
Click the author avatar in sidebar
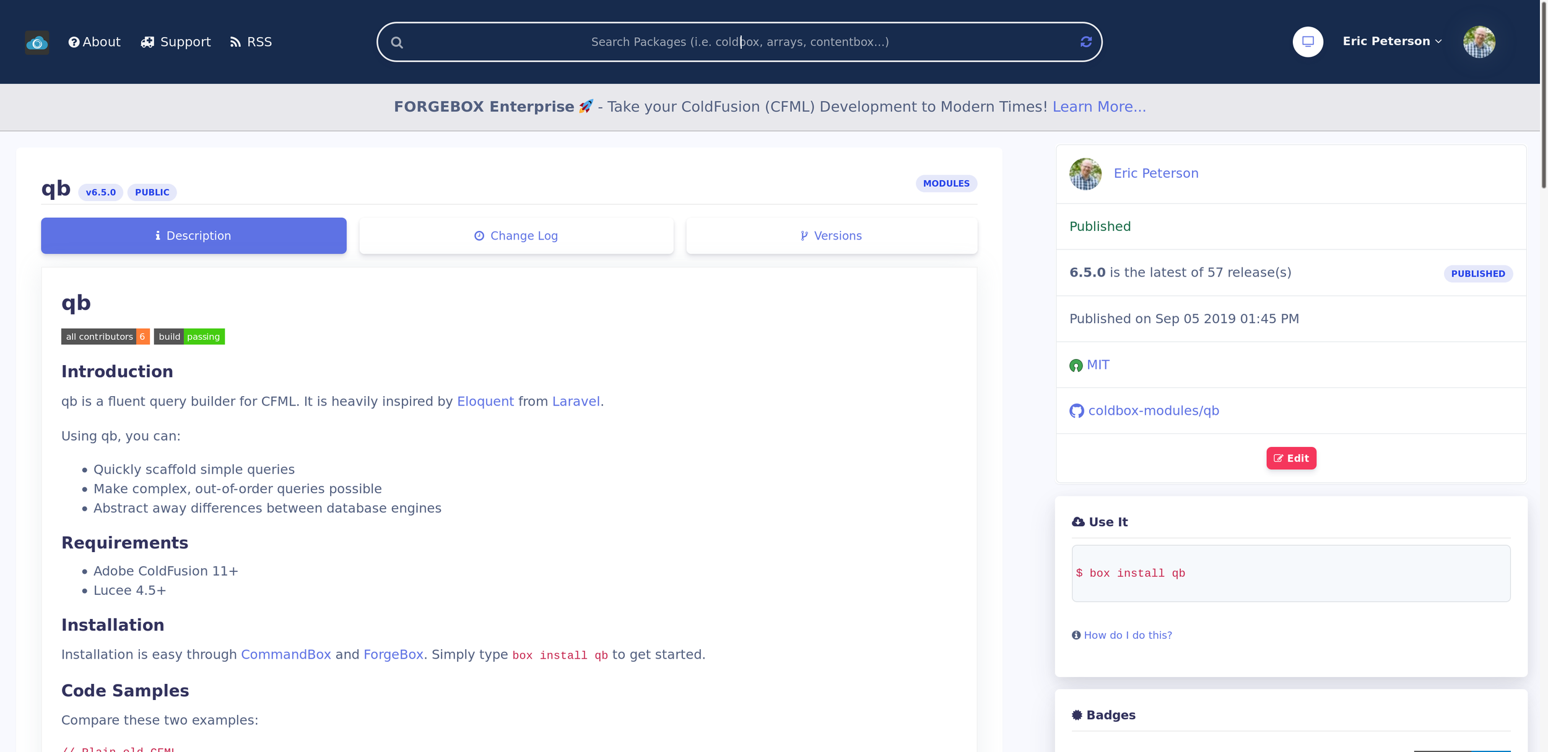pos(1085,174)
